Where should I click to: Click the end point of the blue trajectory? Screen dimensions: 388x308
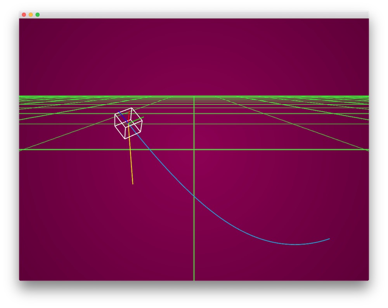330,239
